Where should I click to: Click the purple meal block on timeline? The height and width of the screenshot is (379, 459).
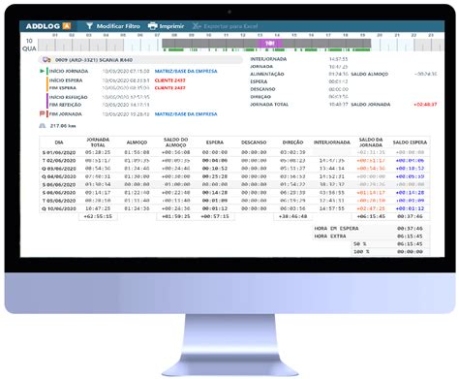tap(270, 44)
